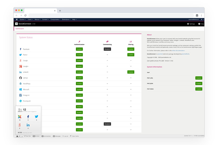Viewport: 218px width, 145px height.
Task: Close the current browser tab
Action: pyautogui.click(x=55, y=11)
